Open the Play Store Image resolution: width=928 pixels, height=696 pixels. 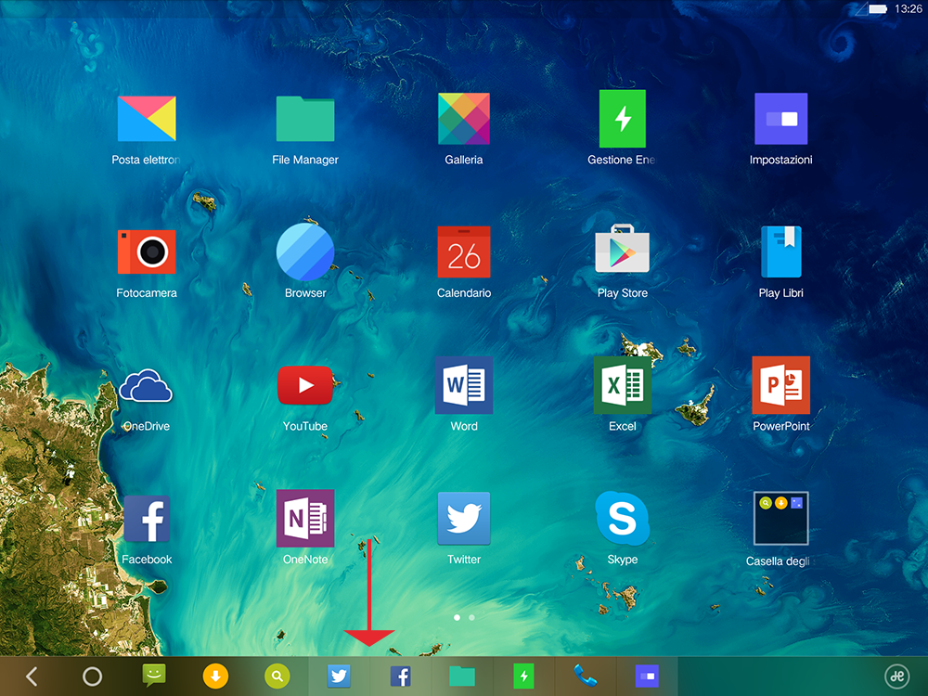coord(622,251)
